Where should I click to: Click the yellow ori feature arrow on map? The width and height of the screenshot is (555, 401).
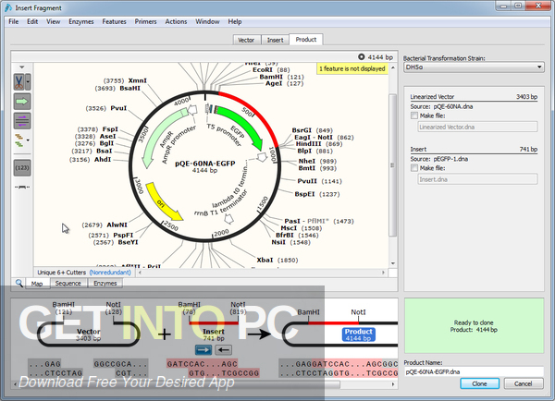click(162, 202)
